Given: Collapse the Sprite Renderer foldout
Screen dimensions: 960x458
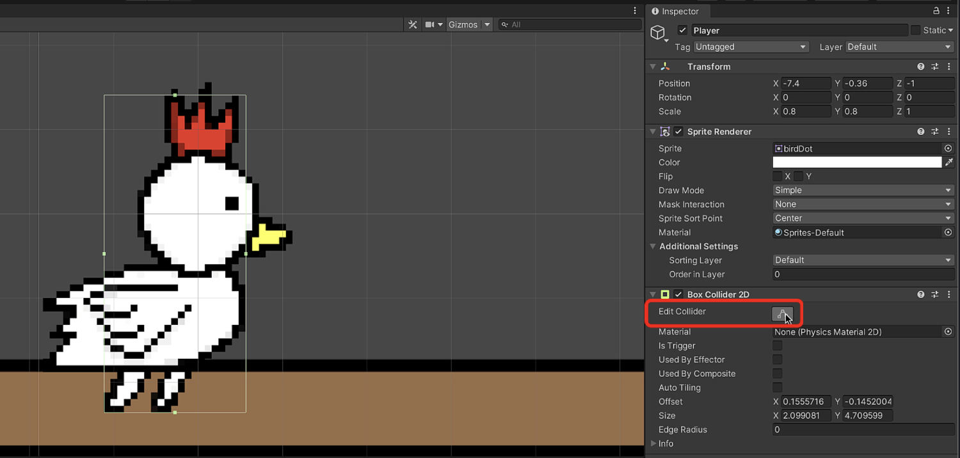Looking at the screenshot, I should point(653,132).
